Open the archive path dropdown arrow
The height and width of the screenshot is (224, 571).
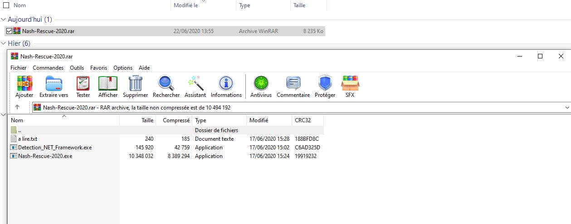[x=566, y=107]
